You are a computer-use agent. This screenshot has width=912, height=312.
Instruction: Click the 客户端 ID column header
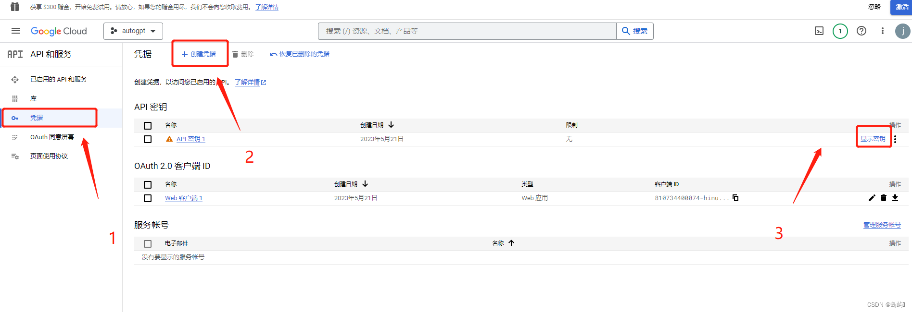[x=667, y=184]
